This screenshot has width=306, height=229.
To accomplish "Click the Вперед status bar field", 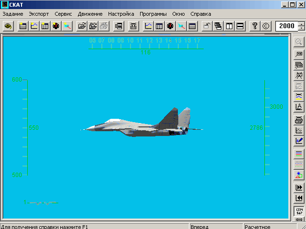I will coord(216,227).
